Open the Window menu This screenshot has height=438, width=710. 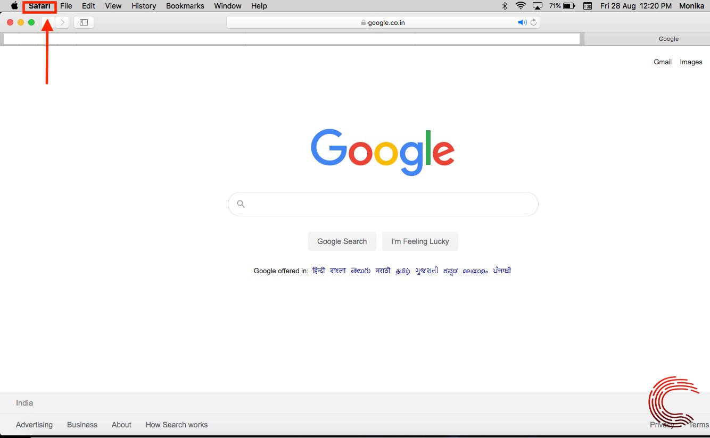228,6
